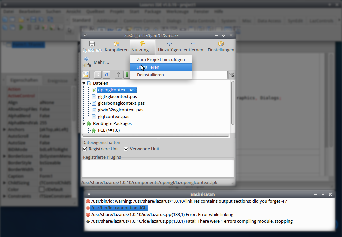
Task: Choose Zum Projekt hinzufügen
Action: tap(161, 59)
